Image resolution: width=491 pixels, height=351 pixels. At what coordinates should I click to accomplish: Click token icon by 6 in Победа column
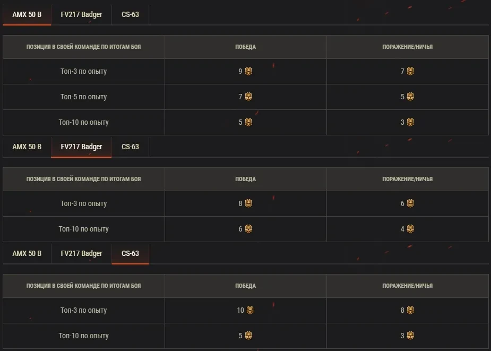[248, 229]
